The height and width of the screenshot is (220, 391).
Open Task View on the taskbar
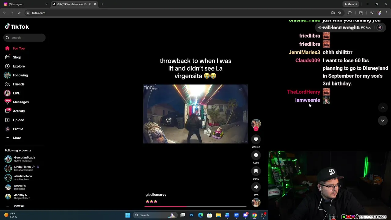point(183,215)
